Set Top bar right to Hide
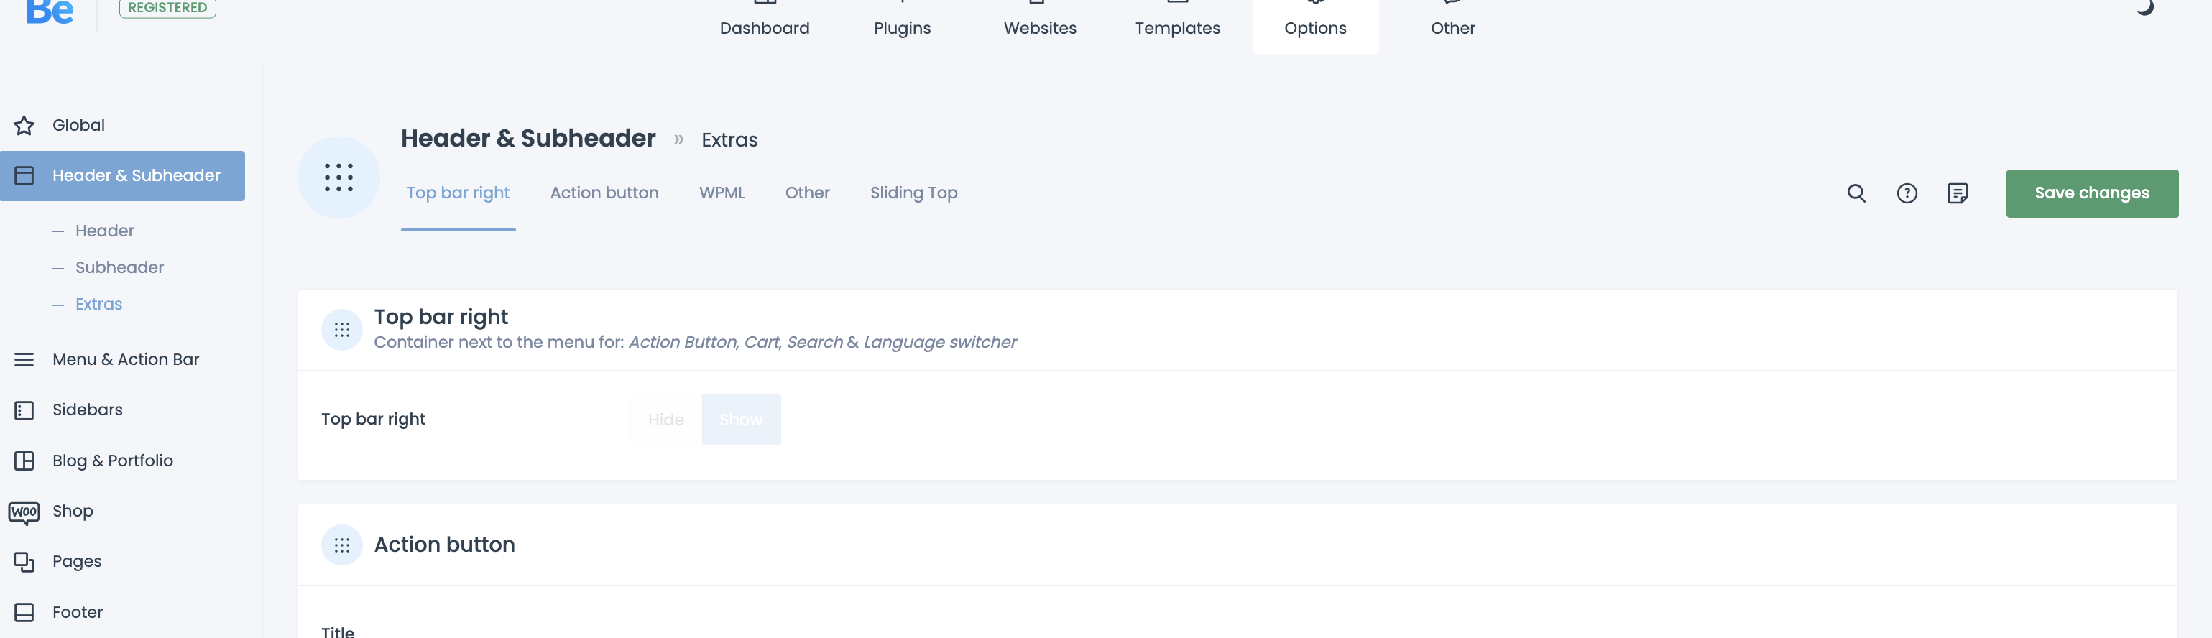 (665, 420)
